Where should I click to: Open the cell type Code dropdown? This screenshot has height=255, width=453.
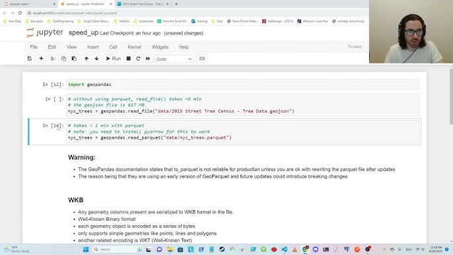tap(174, 59)
